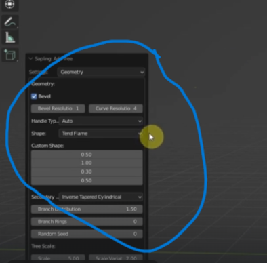Open the Handle Type Auto dropdown

[x=101, y=121]
